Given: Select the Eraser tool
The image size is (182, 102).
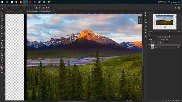Looking at the screenshot, I should tap(2, 38).
